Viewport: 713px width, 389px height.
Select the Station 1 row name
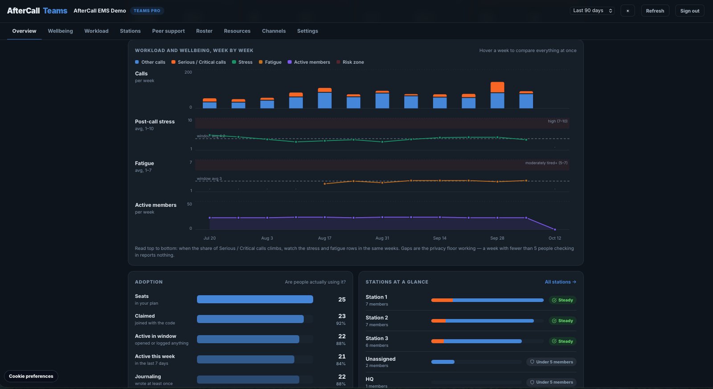(x=376, y=297)
